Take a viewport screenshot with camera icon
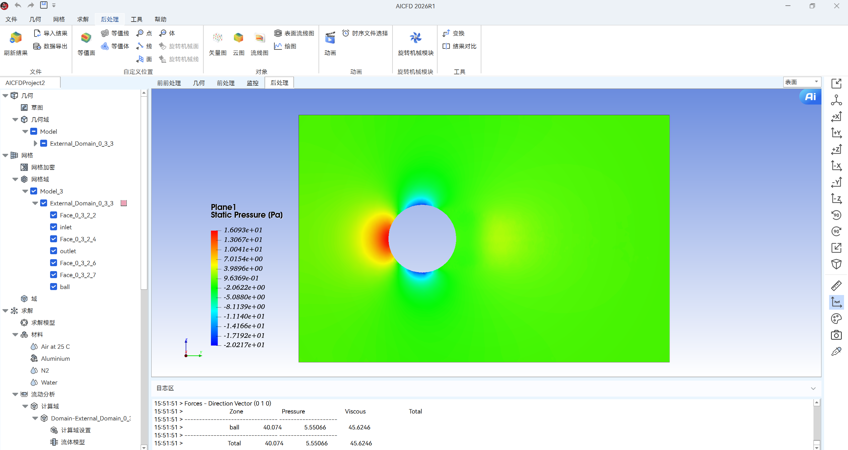The width and height of the screenshot is (848, 450). pos(836,335)
